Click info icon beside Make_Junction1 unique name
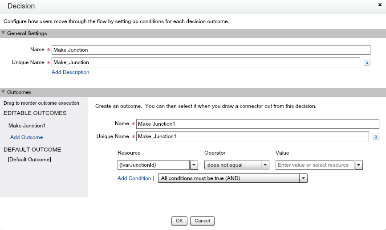This screenshot has width=386, height=230. click(376, 136)
